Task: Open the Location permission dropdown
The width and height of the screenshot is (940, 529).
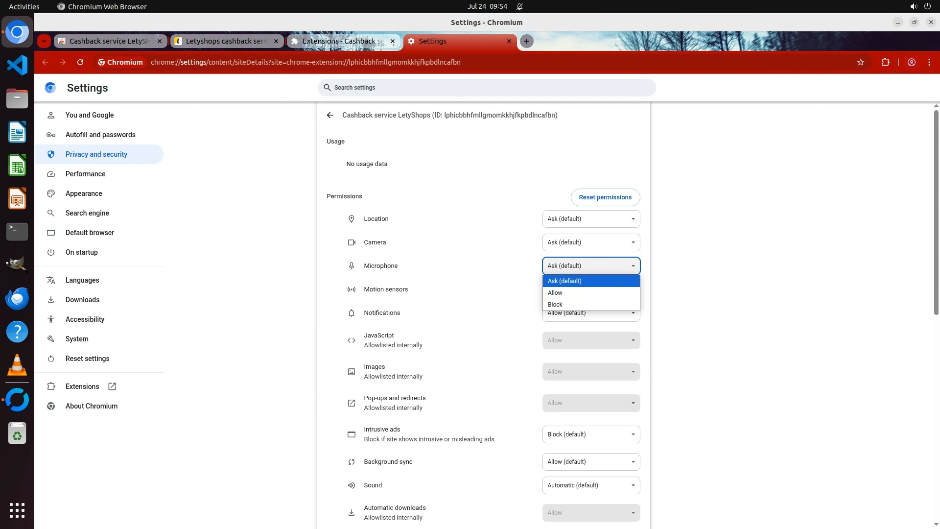Action: (591, 219)
